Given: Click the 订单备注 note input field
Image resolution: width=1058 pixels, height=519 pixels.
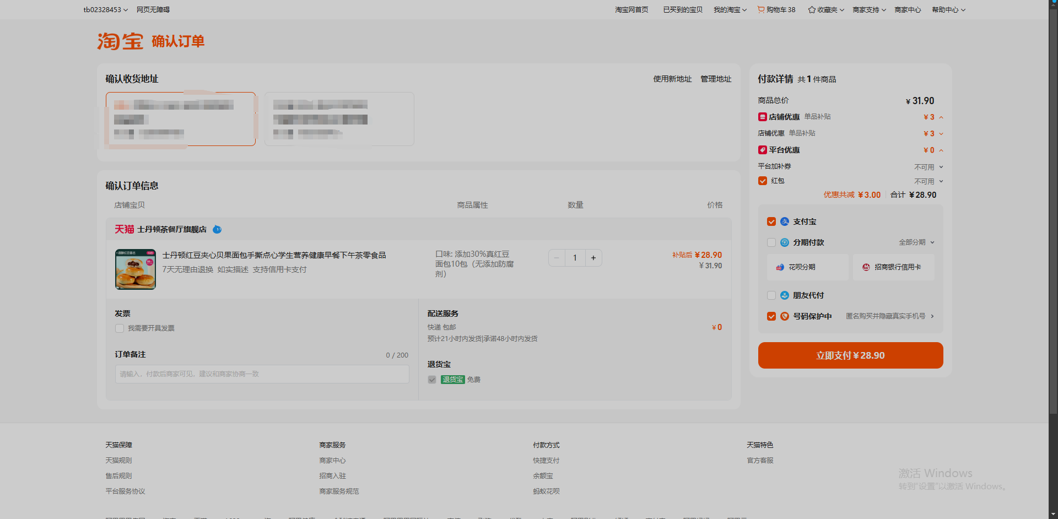Looking at the screenshot, I should coord(262,374).
